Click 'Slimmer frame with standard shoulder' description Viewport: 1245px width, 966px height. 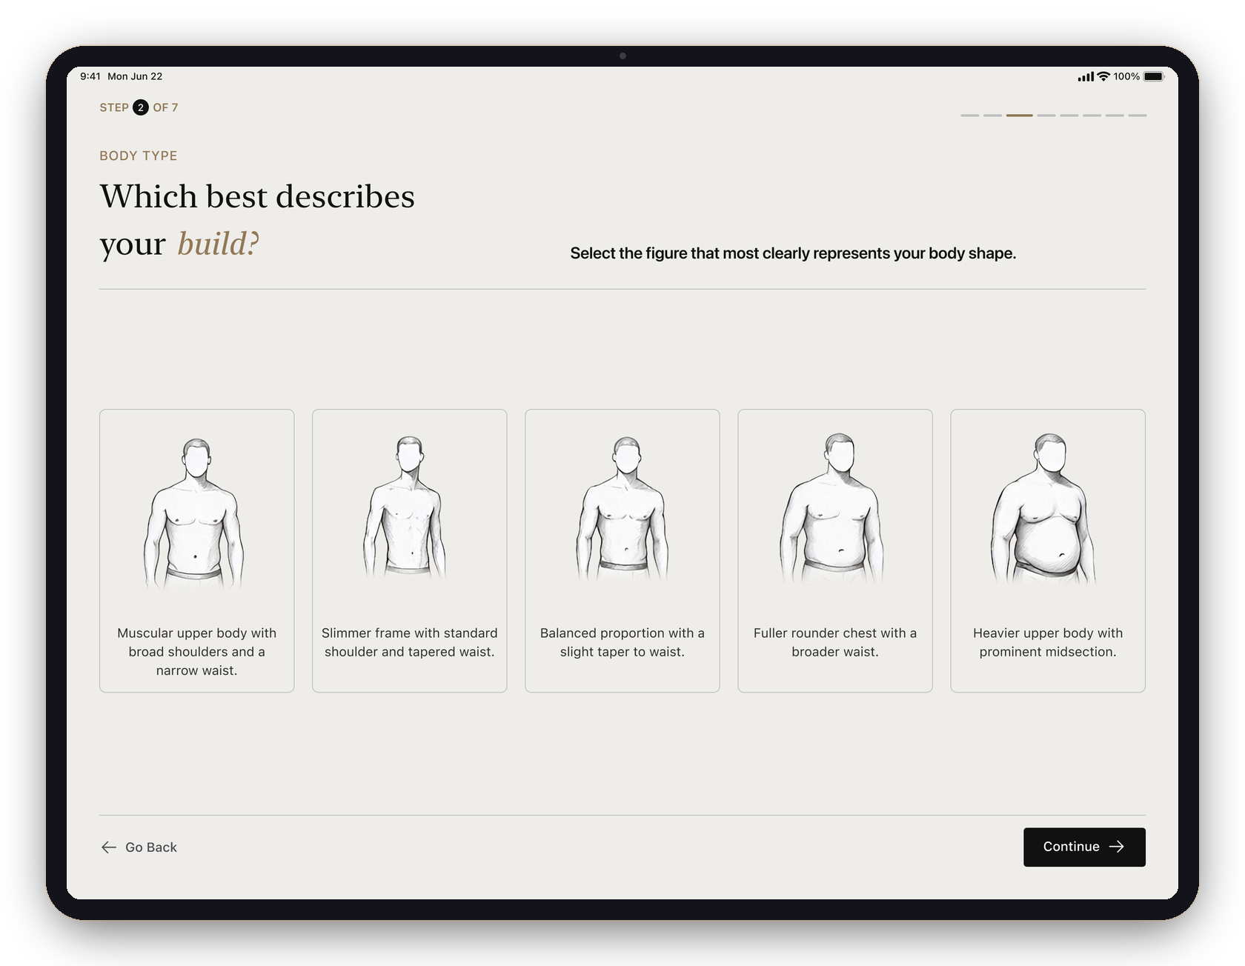409,642
